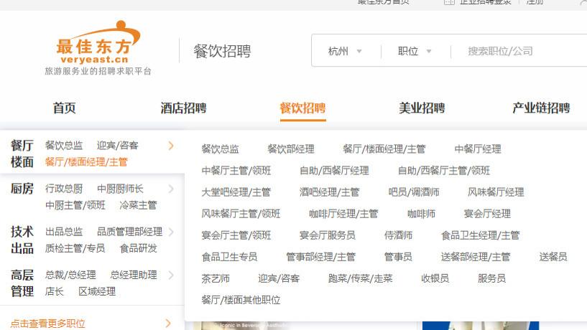The width and height of the screenshot is (587, 330).
Task: Open the 产业链招聘 tab
Action: (x=541, y=108)
